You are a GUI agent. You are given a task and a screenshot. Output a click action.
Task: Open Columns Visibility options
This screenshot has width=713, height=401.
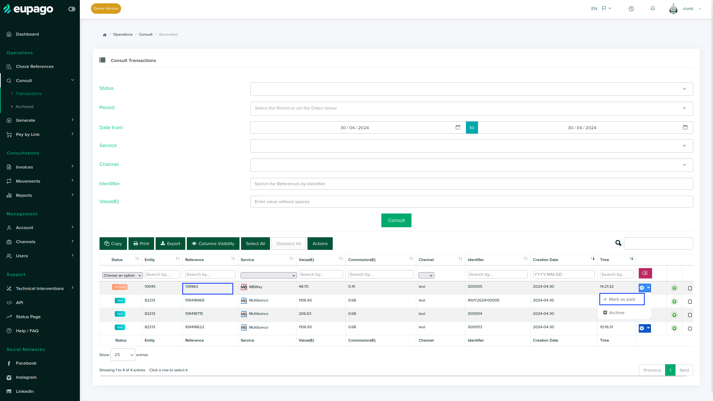tap(213, 244)
